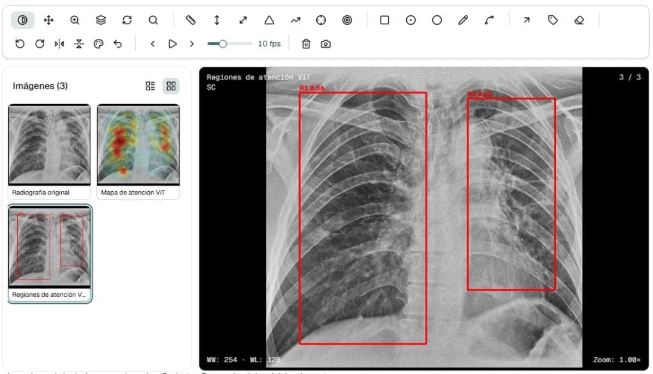653x374 pixels.
Task: Click the 10 fps label
Action: pos(269,44)
